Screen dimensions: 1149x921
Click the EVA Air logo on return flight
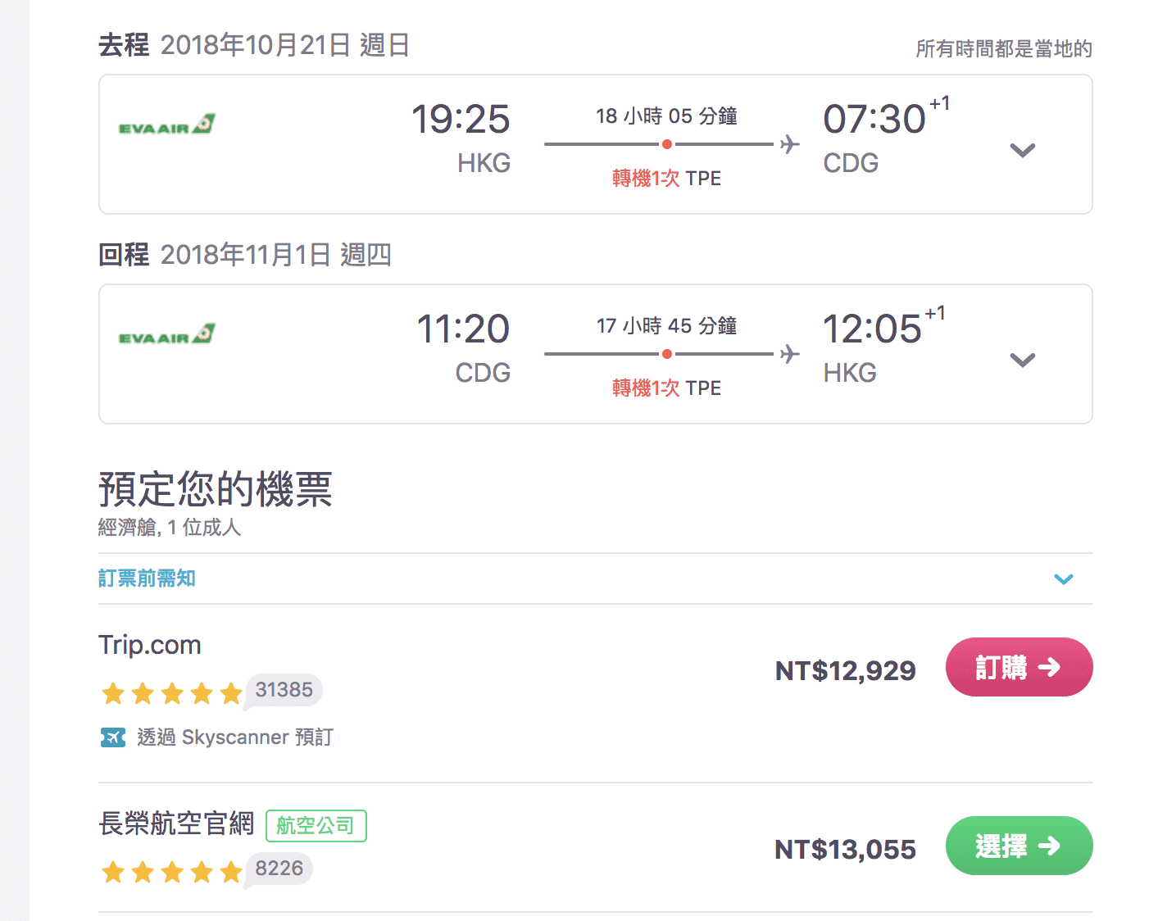click(167, 334)
